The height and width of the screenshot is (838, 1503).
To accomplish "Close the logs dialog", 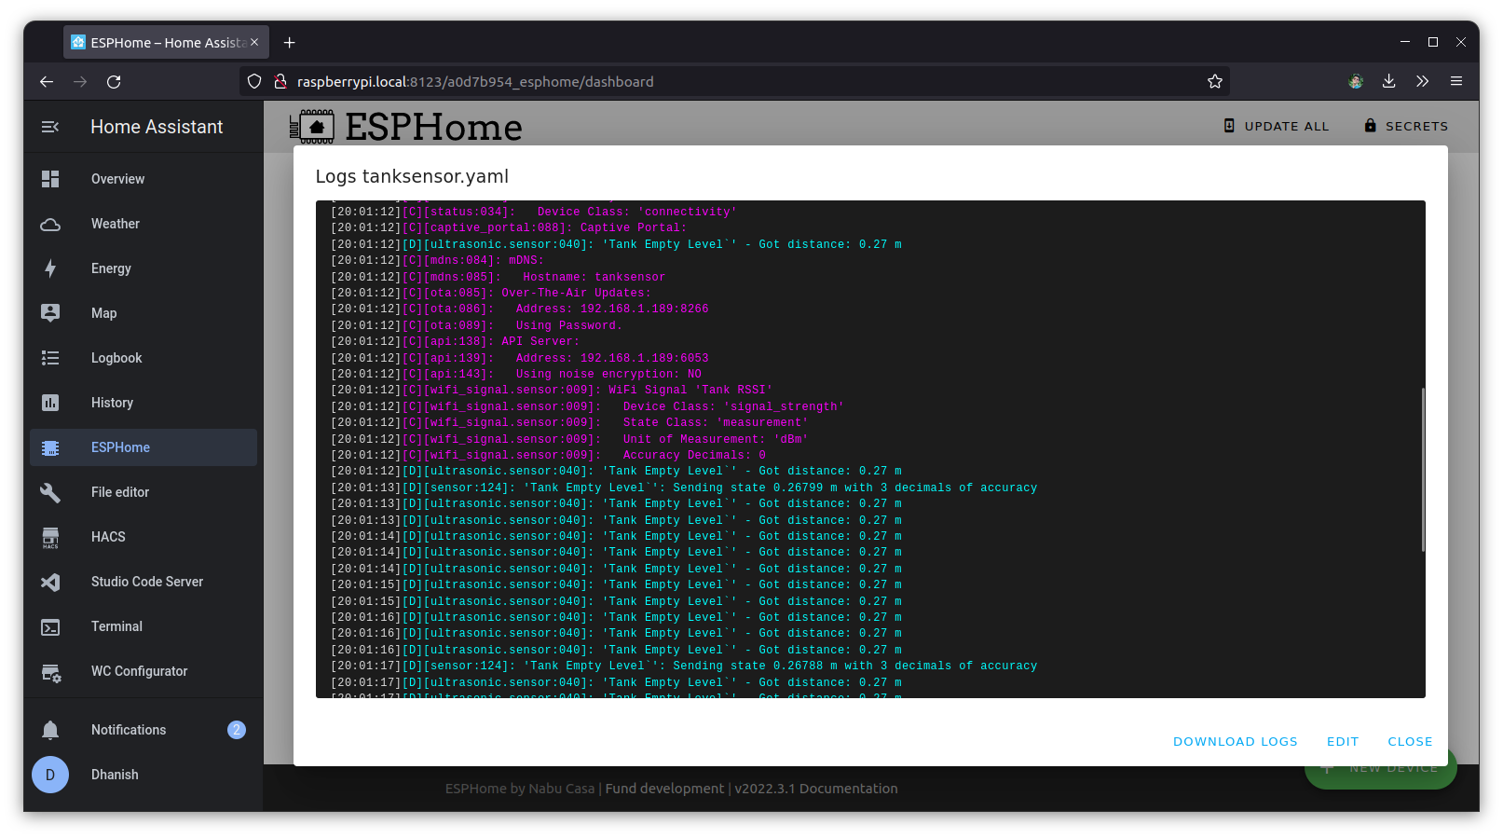I will [1410, 742].
